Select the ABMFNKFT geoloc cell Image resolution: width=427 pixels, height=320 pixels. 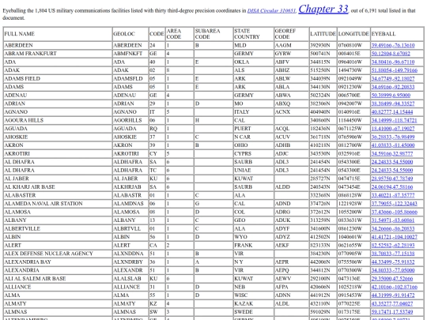130,54
